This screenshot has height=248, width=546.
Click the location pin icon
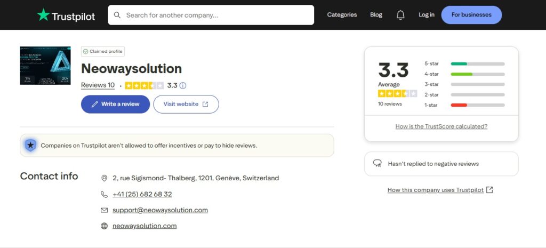pos(104,178)
